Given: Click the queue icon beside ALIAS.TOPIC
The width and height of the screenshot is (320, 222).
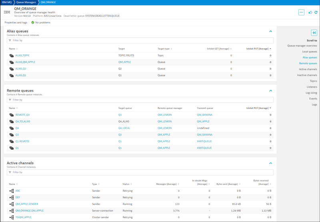Looking at the screenshot, I should pos(12,56).
